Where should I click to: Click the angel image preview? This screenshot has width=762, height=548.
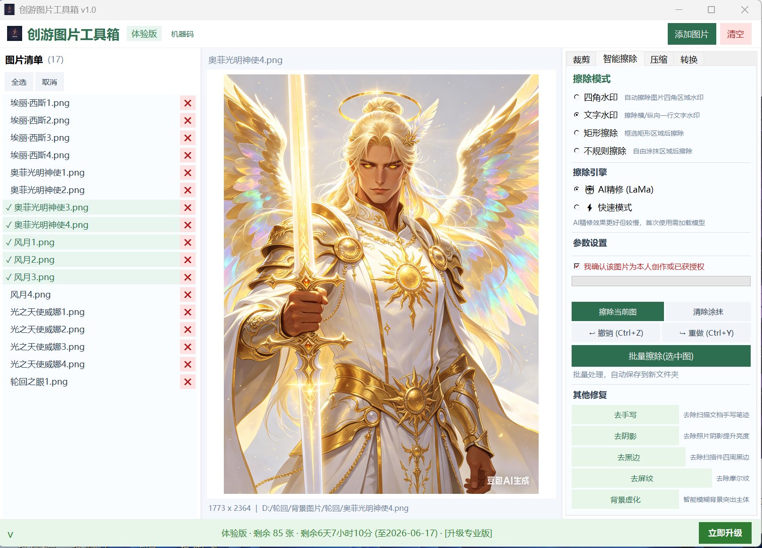click(381, 284)
